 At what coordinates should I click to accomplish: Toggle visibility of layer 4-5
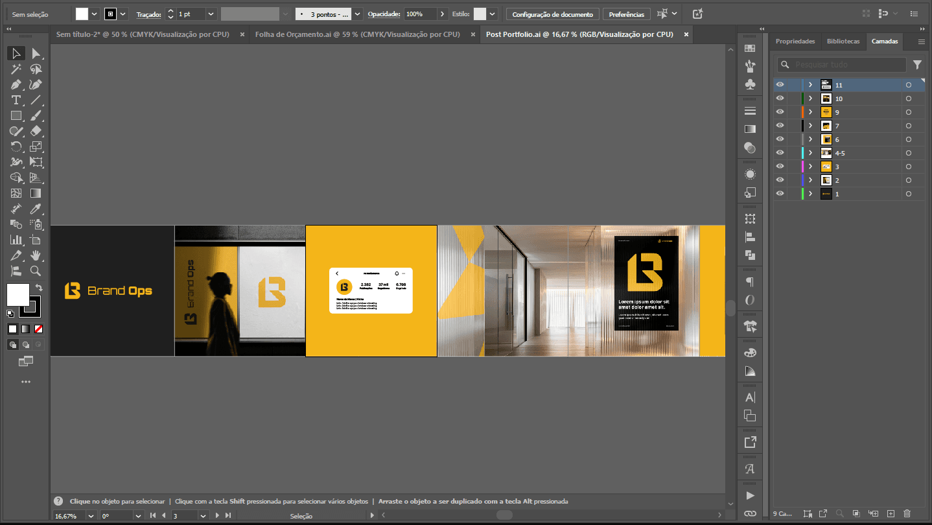point(780,153)
